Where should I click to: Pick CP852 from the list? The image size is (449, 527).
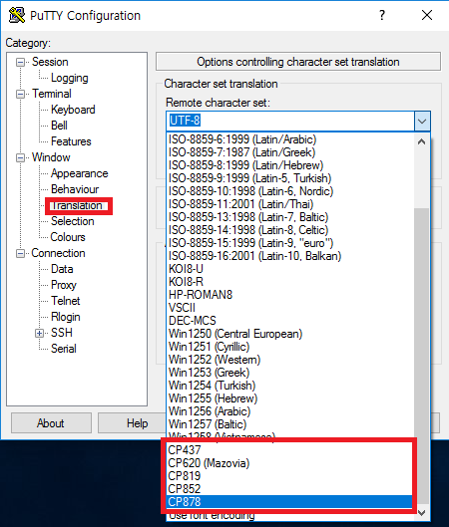pyautogui.click(x=289, y=489)
